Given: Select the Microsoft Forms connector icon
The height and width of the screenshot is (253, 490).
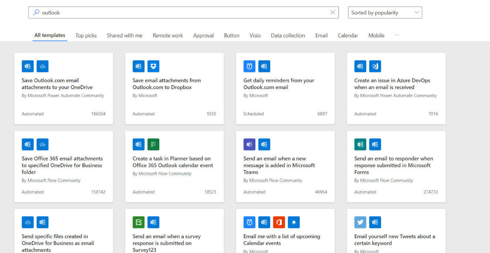Looking at the screenshot, I should [x=360, y=144].
